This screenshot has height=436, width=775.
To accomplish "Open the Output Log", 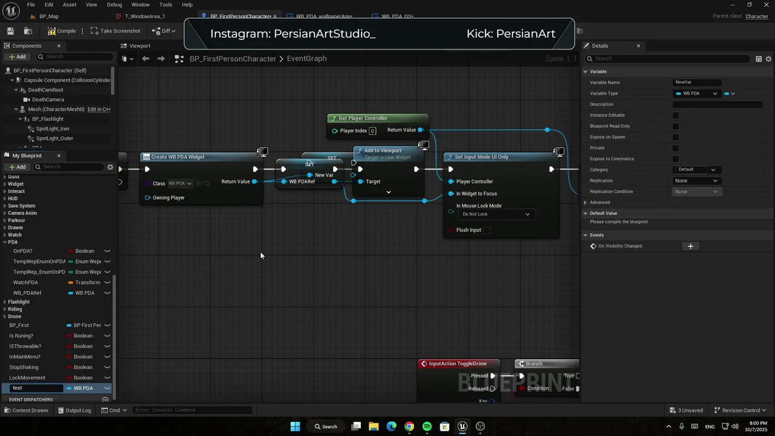I will click(x=74, y=410).
